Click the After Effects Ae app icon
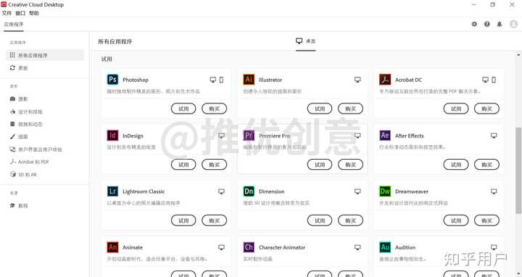The height and width of the screenshot is (277, 522). [385, 135]
